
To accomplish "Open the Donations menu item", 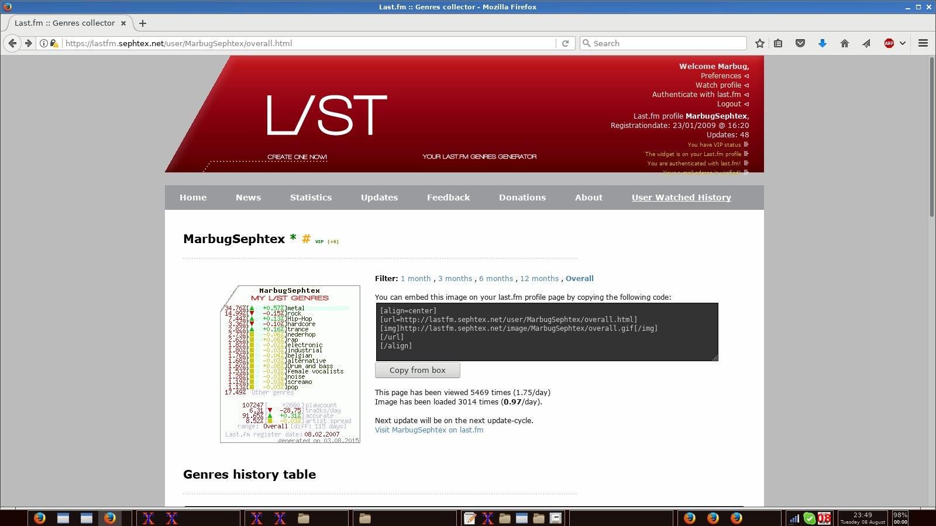I will (x=522, y=198).
